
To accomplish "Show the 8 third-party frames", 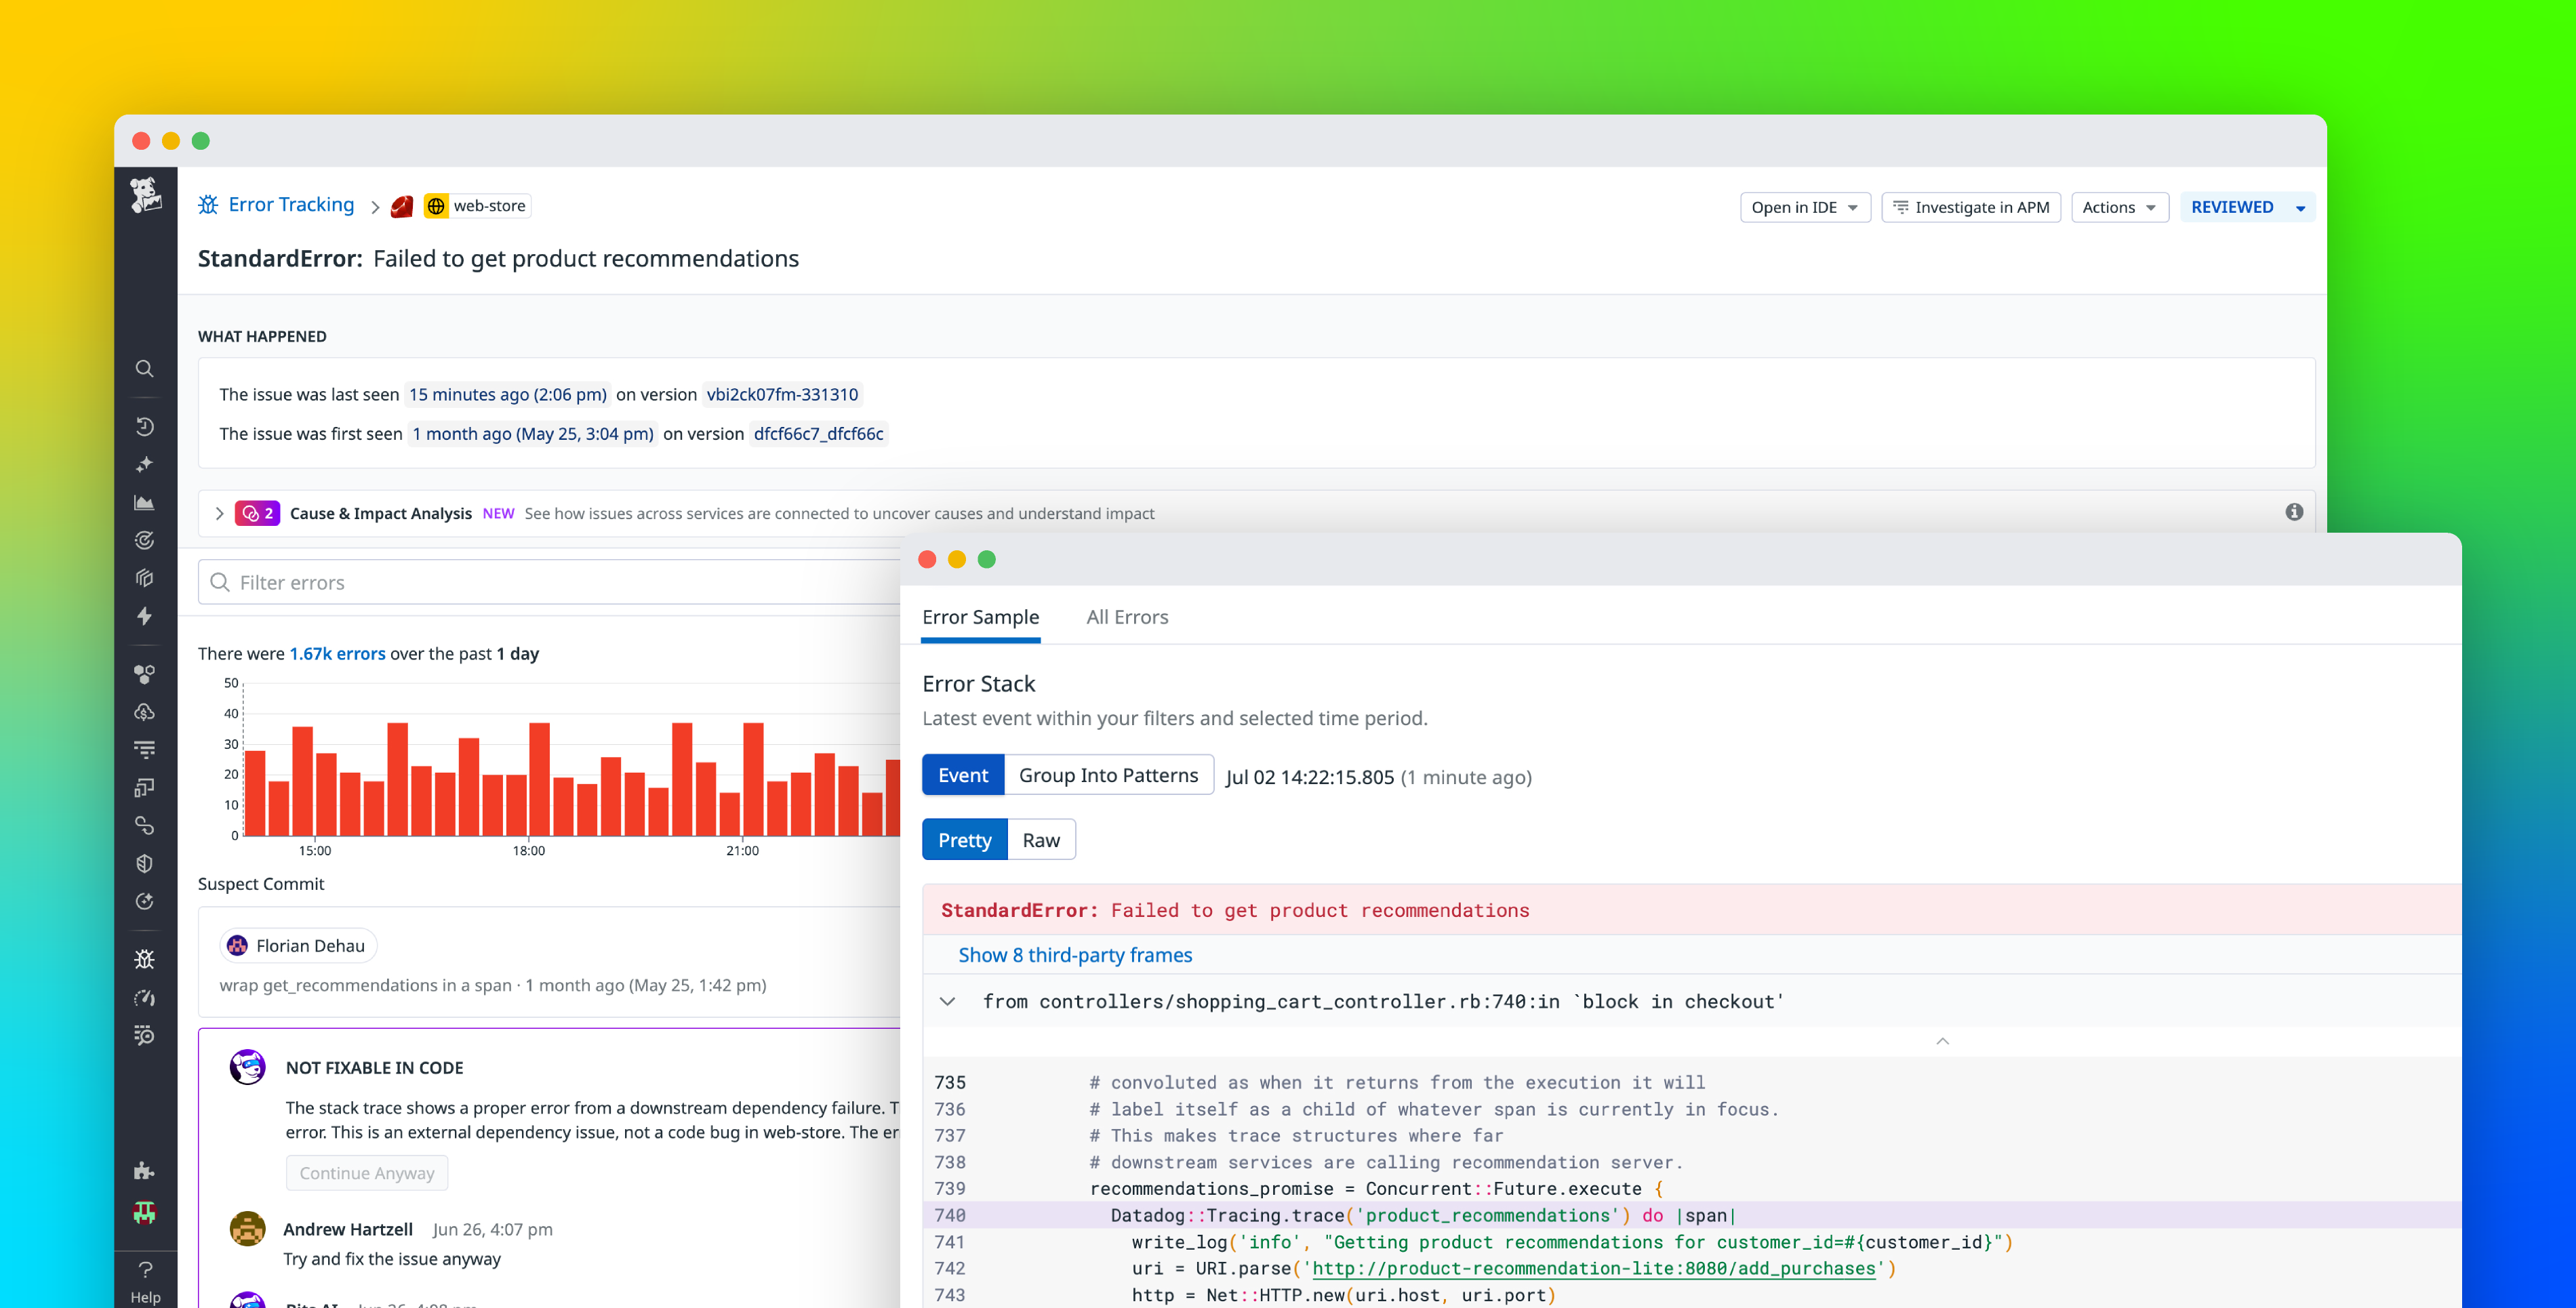I will (x=1074, y=955).
